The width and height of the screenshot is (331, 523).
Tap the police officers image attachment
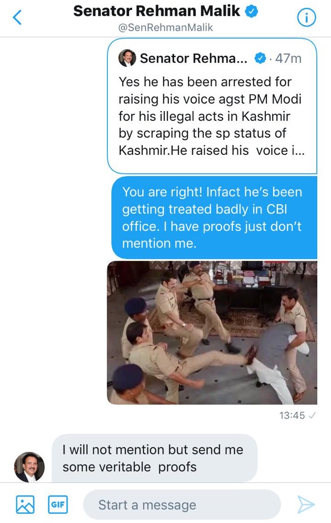212,333
